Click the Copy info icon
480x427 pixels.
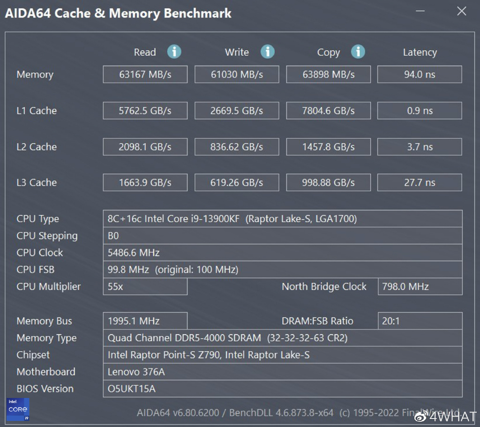(358, 52)
